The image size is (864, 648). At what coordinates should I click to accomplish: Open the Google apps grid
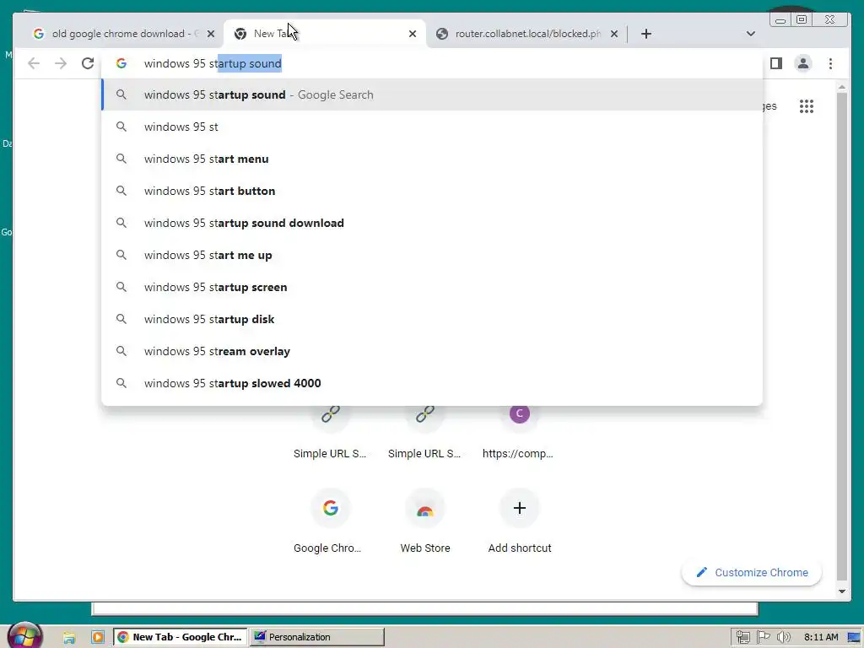806,105
